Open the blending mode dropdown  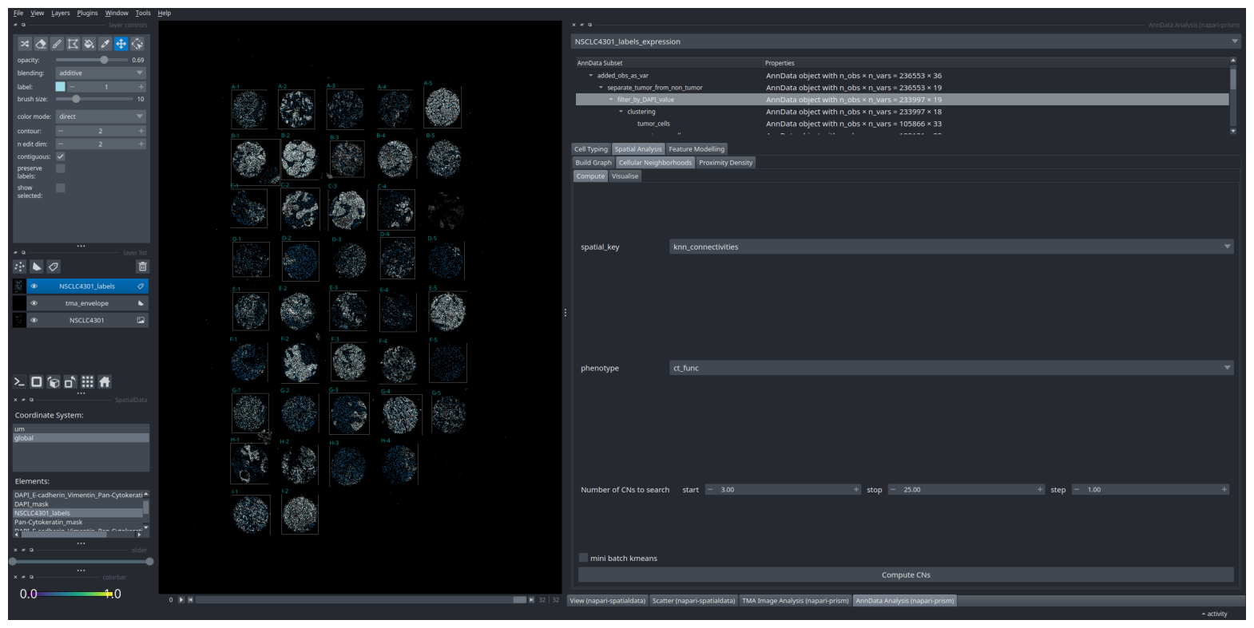101,73
